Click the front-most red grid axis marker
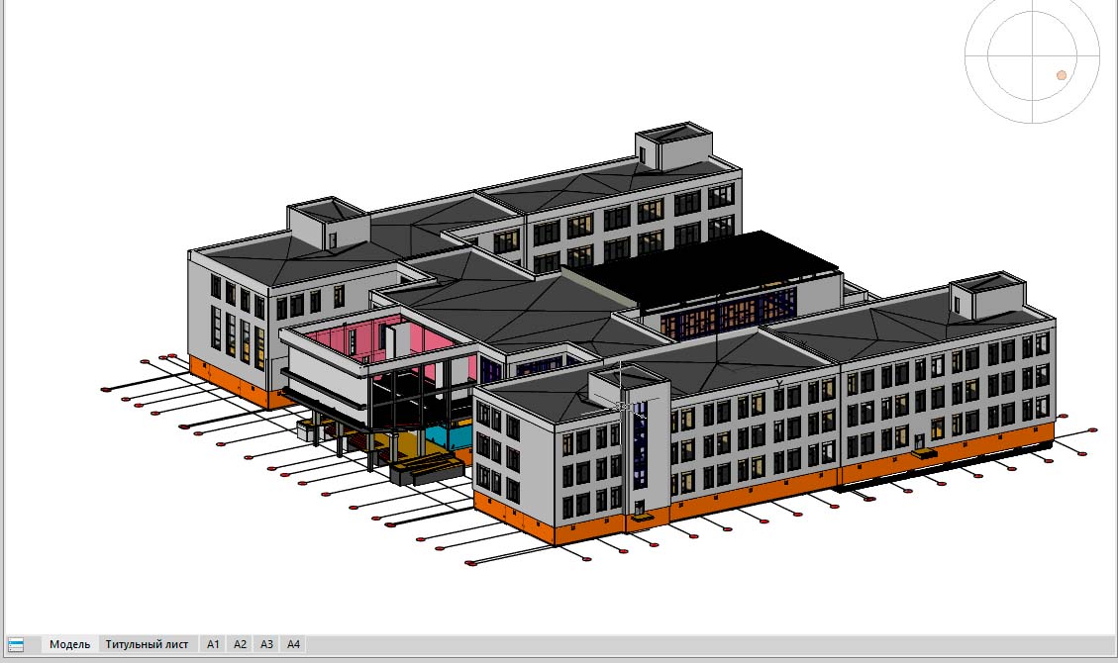The height and width of the screenshot is (663, 1118). (471, 564)
